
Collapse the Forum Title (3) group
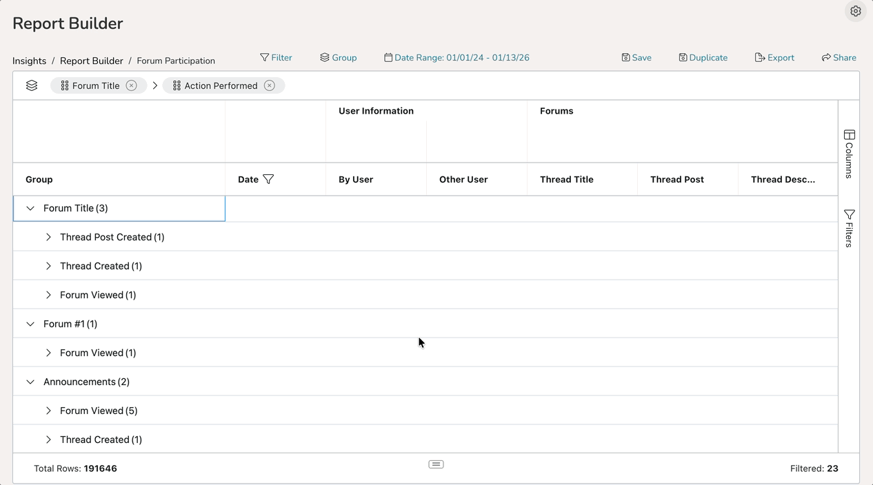(x=30, y=208)
